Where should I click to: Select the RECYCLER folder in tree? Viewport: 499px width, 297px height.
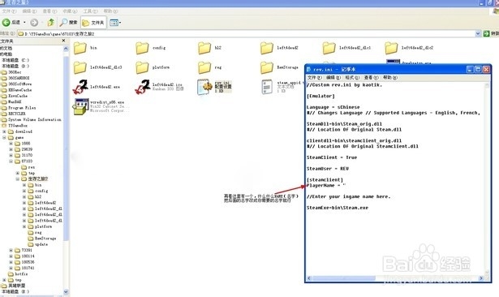(17, 114)
